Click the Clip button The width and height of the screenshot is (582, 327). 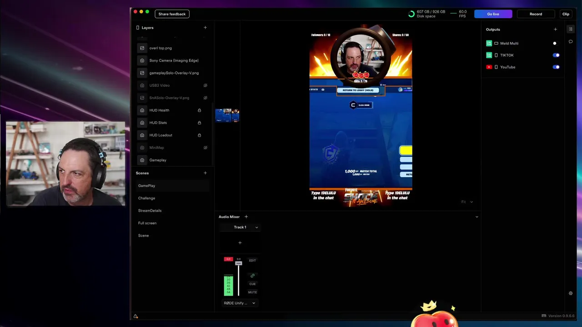pos(566,14)
